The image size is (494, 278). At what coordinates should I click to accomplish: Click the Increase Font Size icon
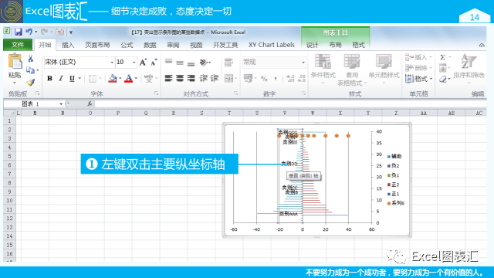click(143, 62)
